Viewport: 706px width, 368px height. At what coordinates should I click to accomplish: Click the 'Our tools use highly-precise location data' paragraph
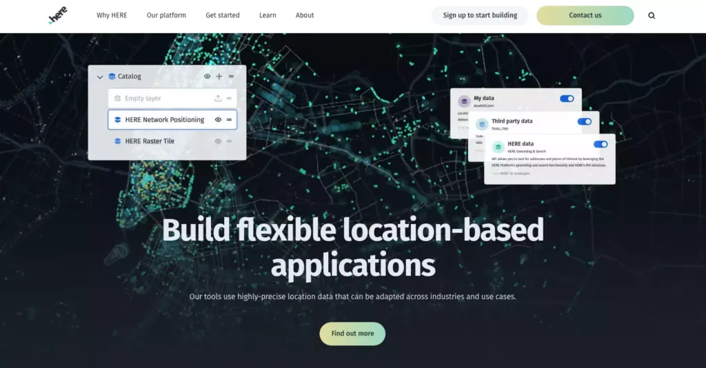click(352, 296)
